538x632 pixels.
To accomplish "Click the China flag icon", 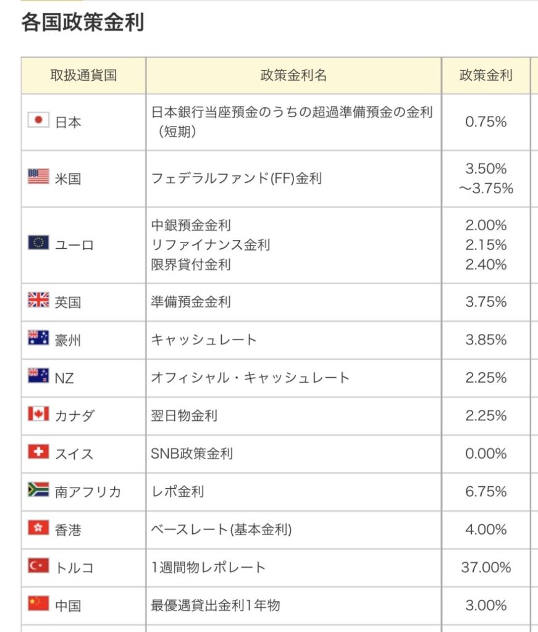I will [x=38, y=603].
